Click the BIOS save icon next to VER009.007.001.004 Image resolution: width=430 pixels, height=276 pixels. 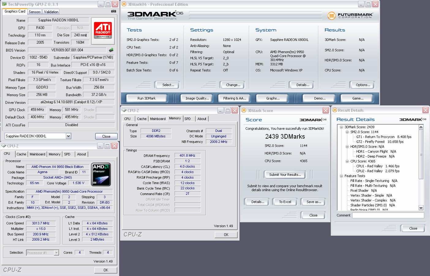coord(111,50)
